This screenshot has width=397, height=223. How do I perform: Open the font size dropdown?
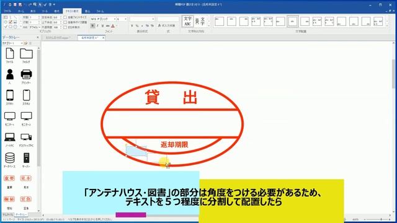point(125,19)
